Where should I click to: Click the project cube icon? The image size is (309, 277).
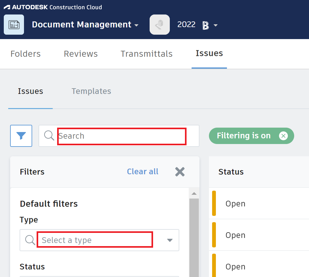159,24
